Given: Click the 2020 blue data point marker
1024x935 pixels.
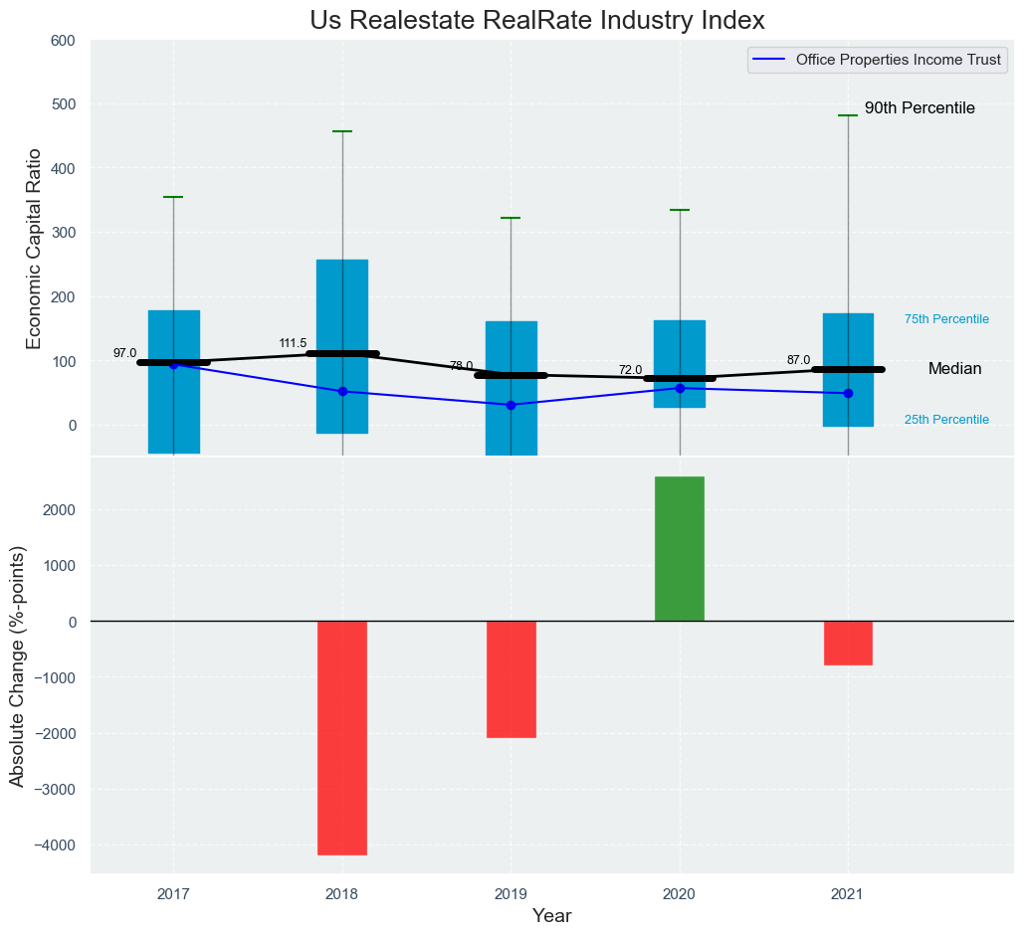Looking at the screenshot, I should (x=680, y=388).
